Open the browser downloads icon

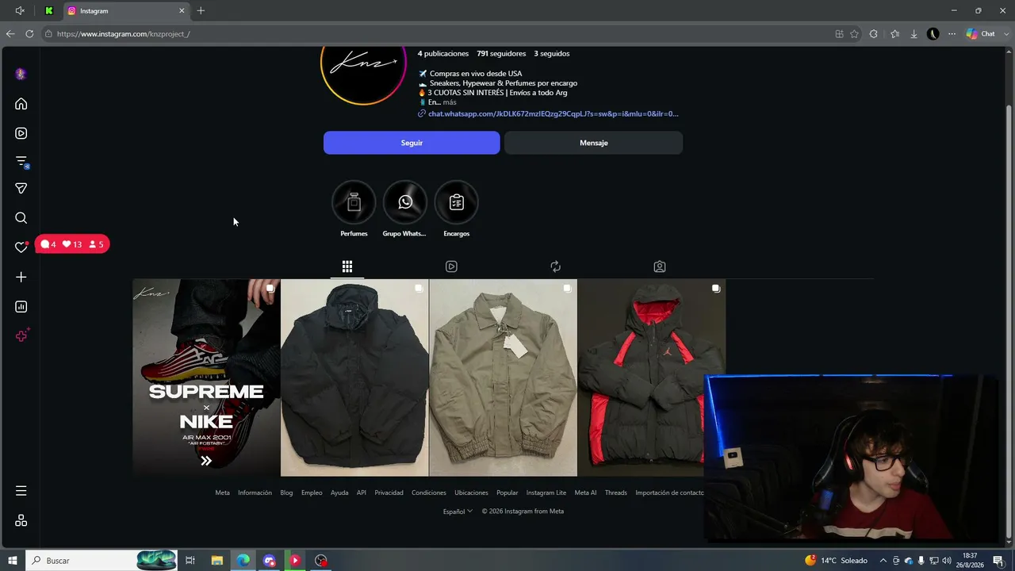coord(913,34)
